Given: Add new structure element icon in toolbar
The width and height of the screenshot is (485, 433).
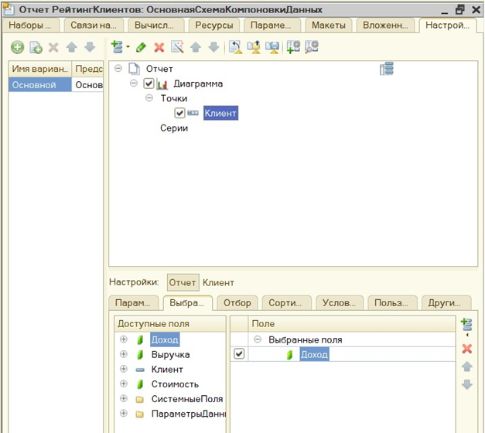Looking at the screenshot, I should pos(118,47).
